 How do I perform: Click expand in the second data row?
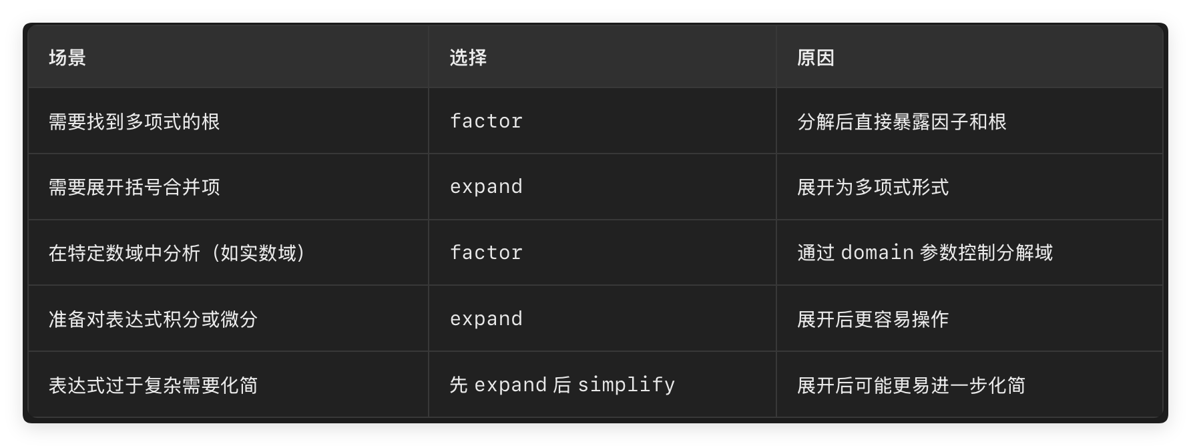[486, 188]
